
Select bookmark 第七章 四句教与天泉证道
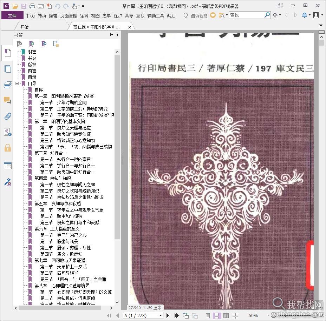(x=60, y=260)
